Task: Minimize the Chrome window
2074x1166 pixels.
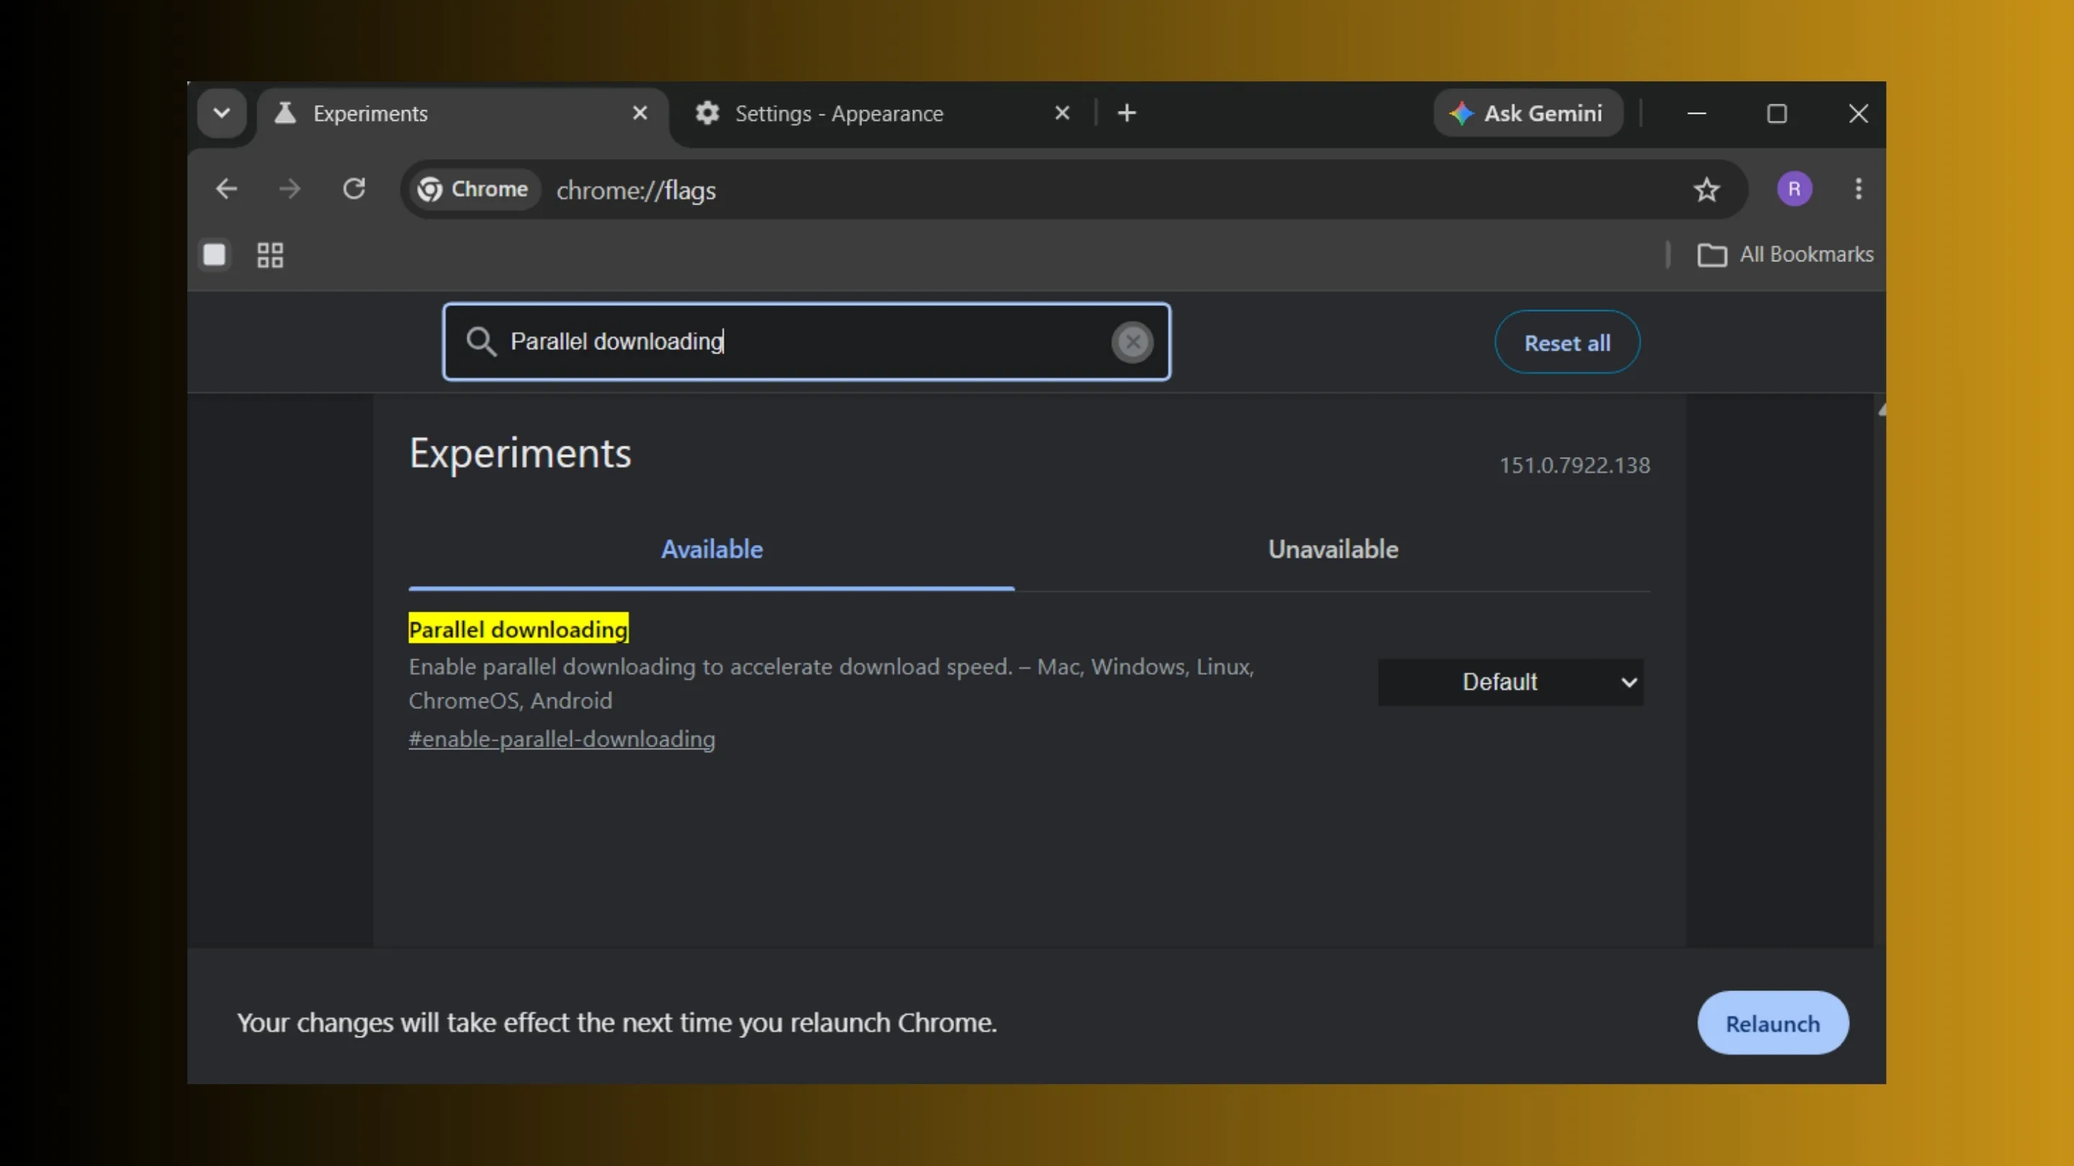Action: [x=1697, y=114]
